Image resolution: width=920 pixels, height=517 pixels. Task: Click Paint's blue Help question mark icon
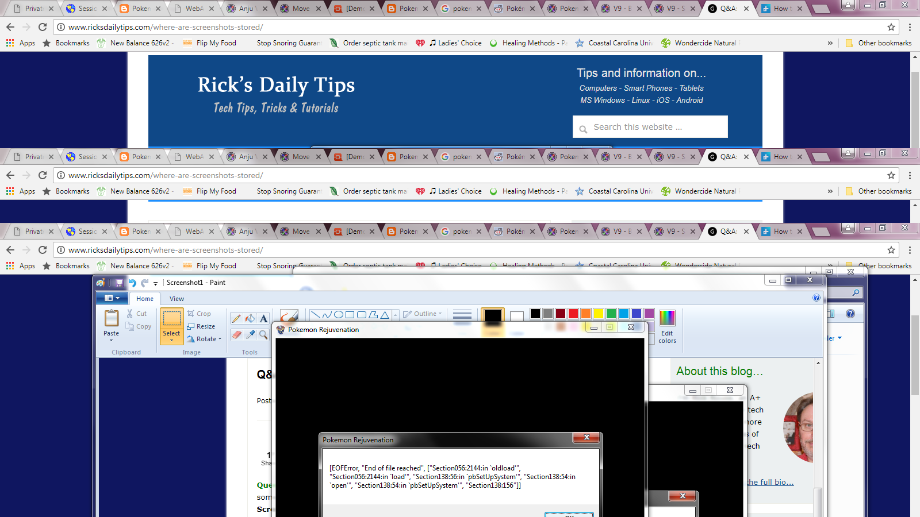tap(816, 298)
